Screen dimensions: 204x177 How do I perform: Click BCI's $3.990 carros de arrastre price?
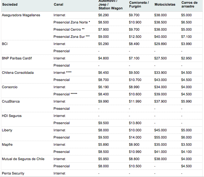coord(186,44)
